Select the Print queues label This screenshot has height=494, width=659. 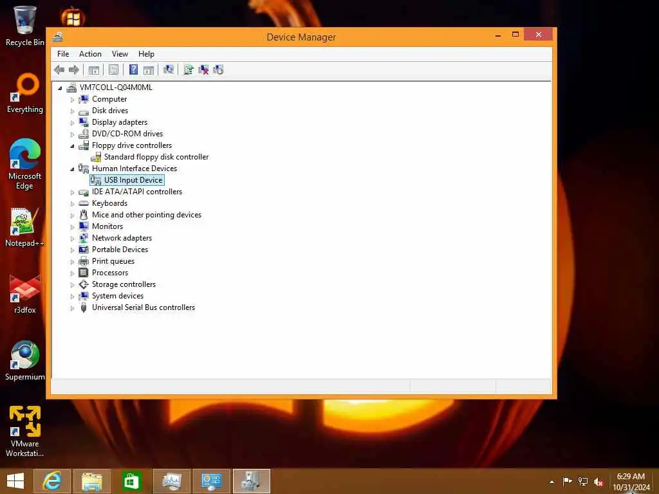(x=113, y=261)
